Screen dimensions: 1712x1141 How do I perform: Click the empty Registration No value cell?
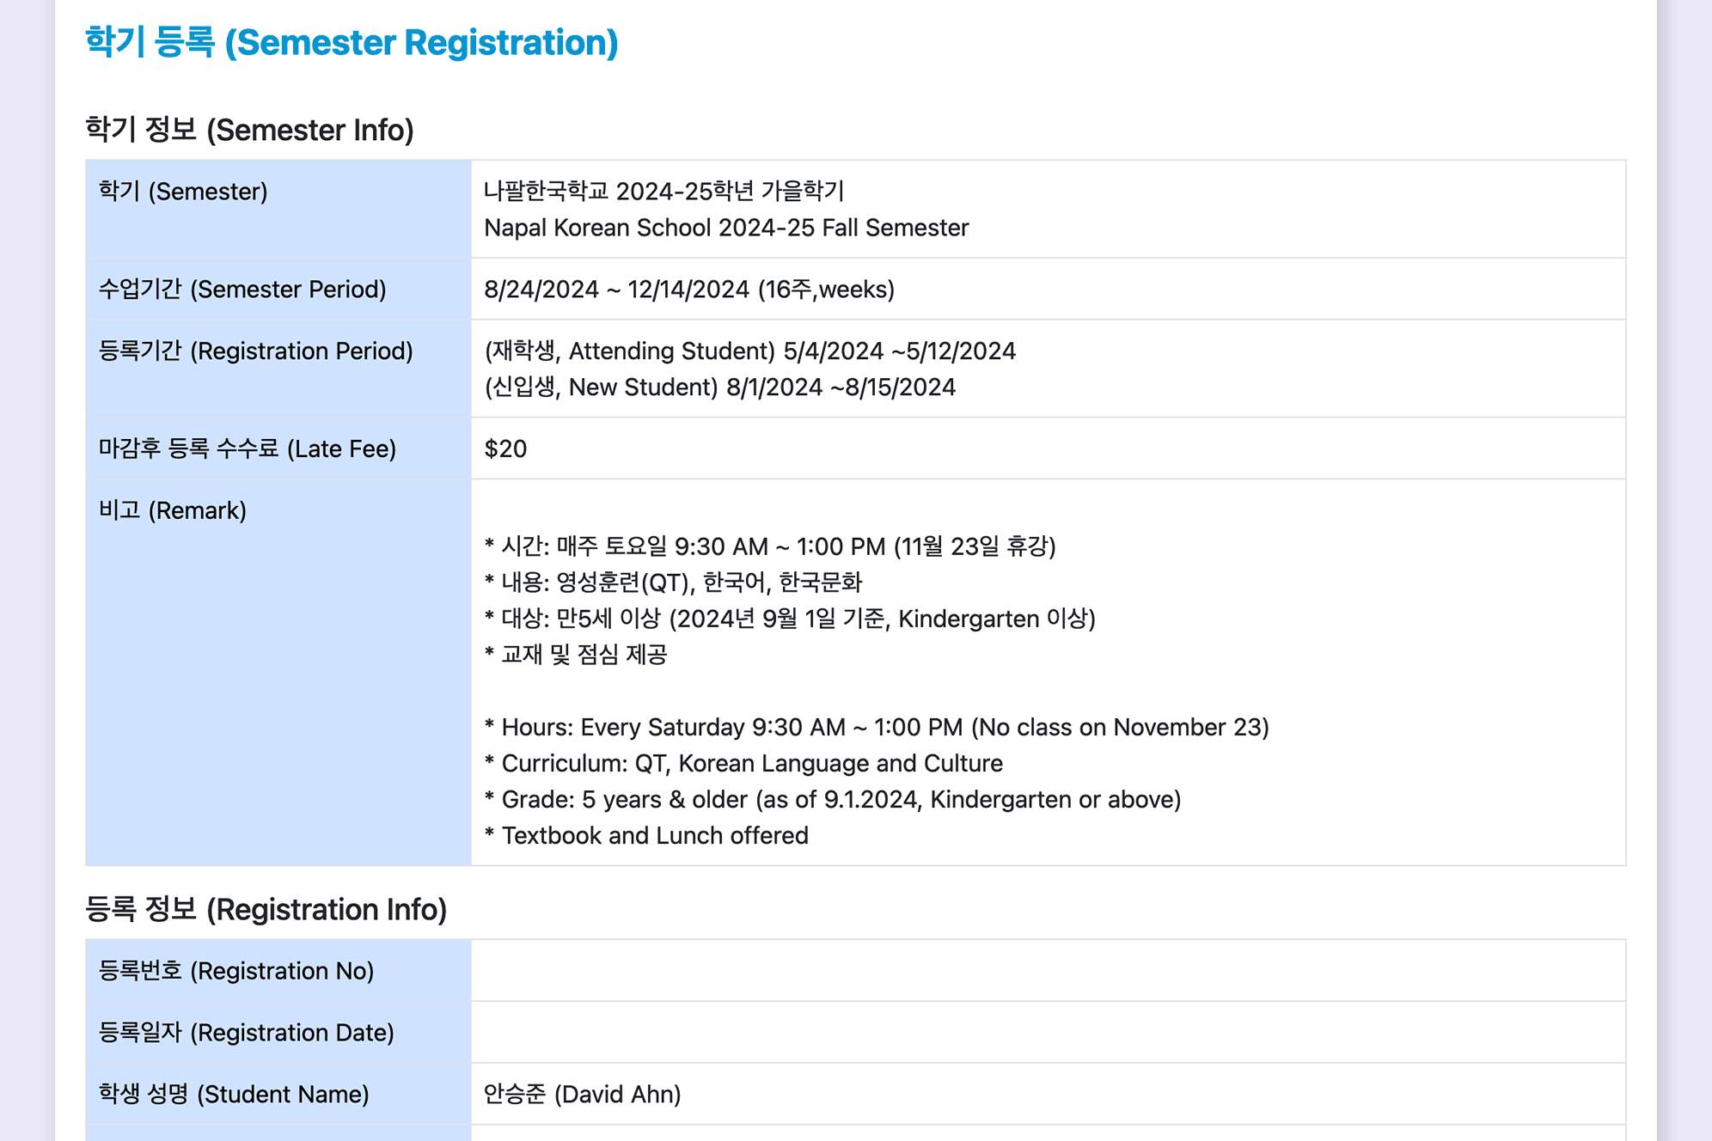pos(1048,971)
